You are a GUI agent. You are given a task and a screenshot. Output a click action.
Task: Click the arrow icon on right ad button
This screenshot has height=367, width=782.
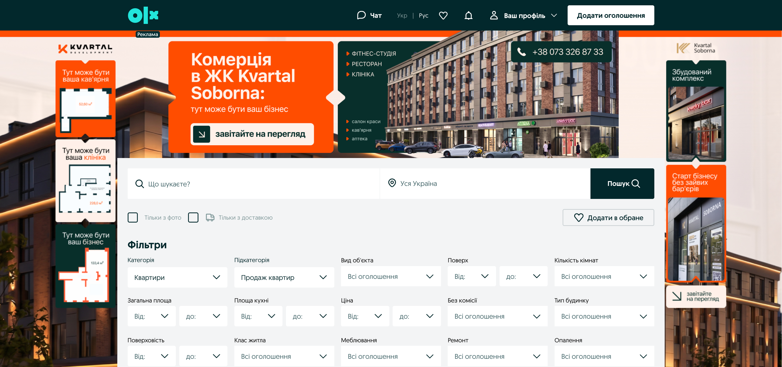tap(677, 296)
